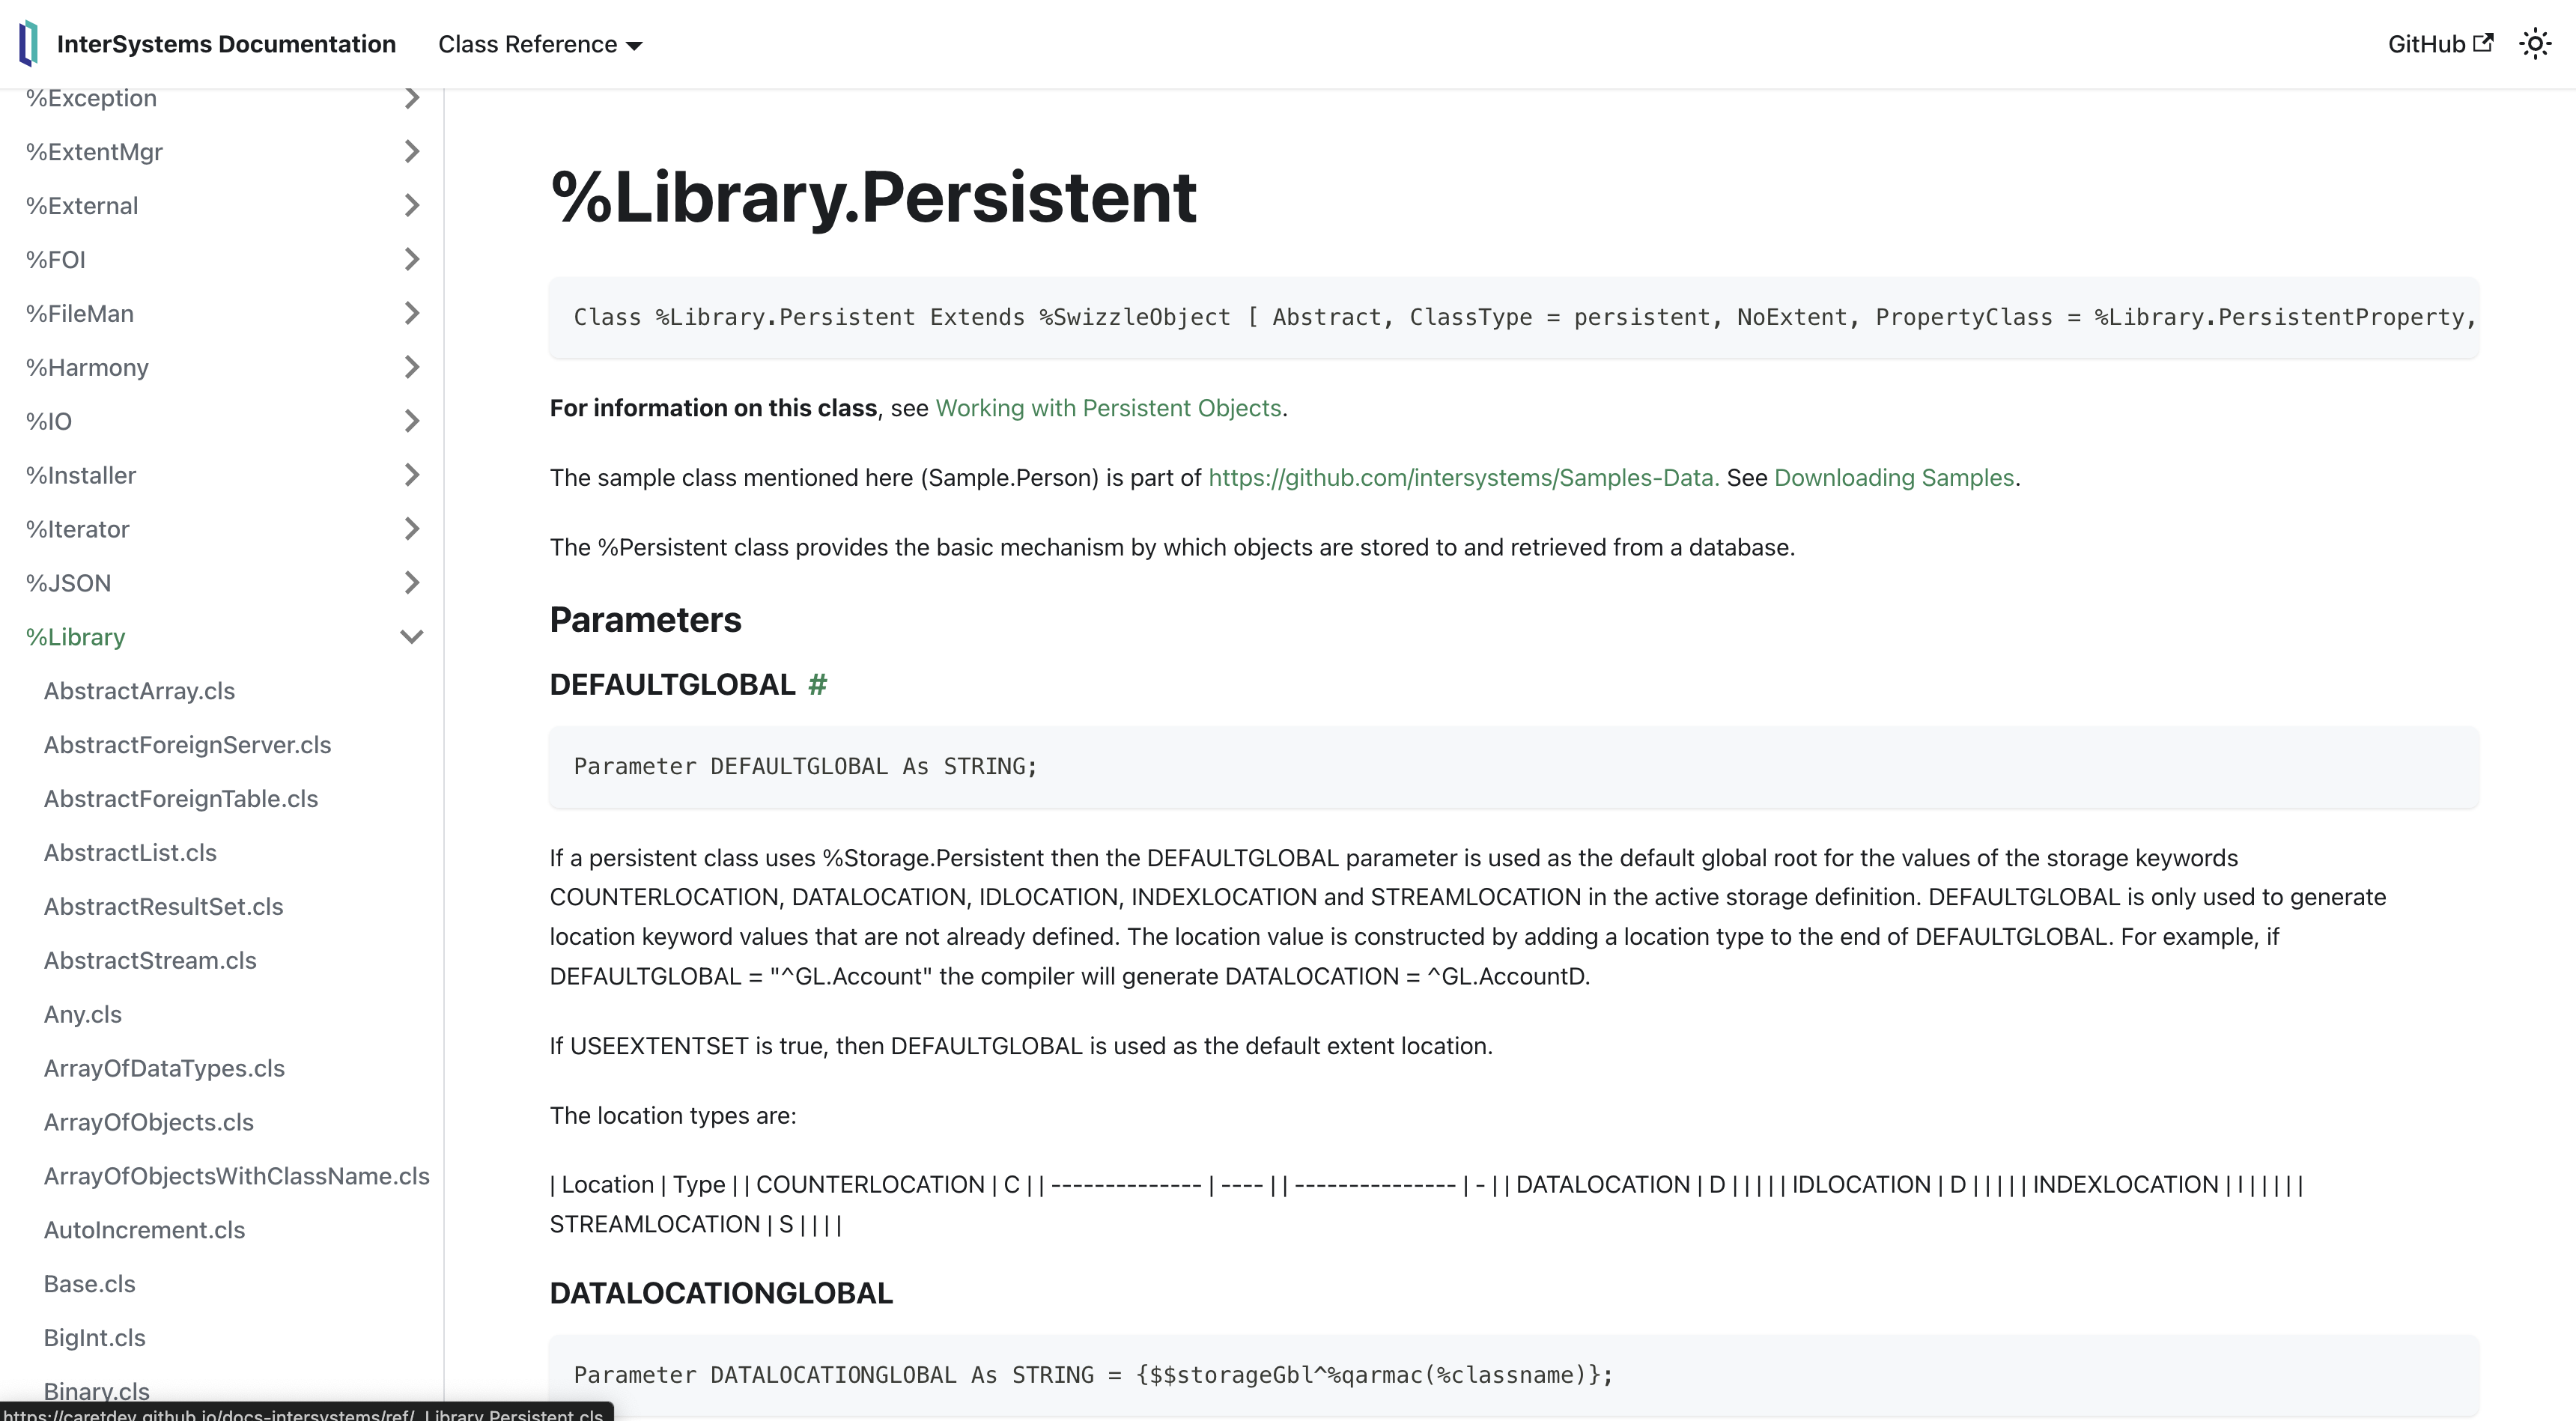Viewport: 2576px width, 1421px height.
Task: Expand the %FileMan chevron arrow
Action: pos(411,314)
